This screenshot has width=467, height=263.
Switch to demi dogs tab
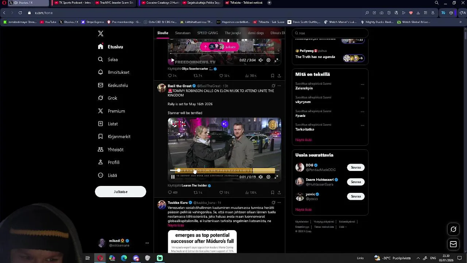click(x=256, y=33)
